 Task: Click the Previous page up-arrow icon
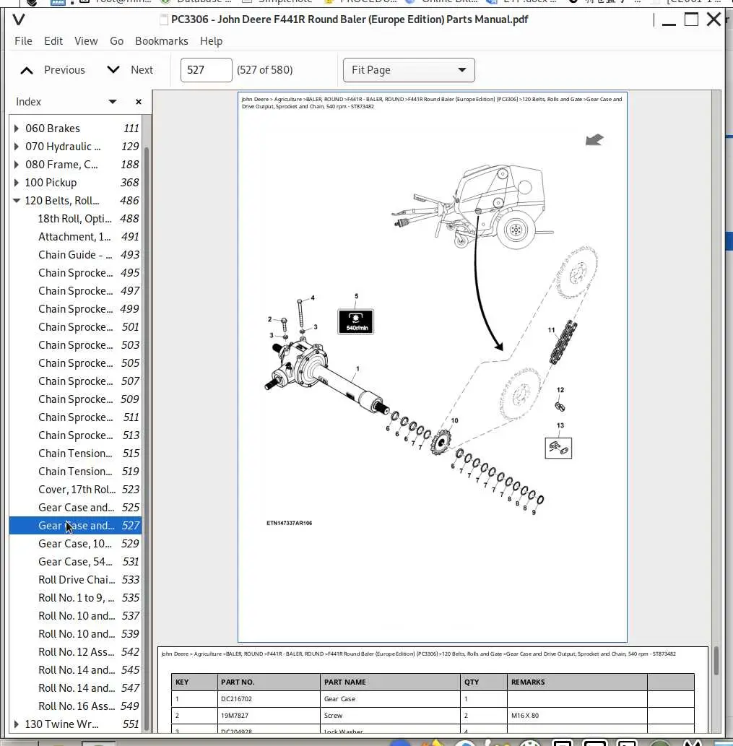[x=27, y=71]
